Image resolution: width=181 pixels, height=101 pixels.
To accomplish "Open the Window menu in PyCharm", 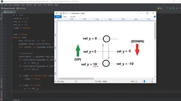I will 50,5.
